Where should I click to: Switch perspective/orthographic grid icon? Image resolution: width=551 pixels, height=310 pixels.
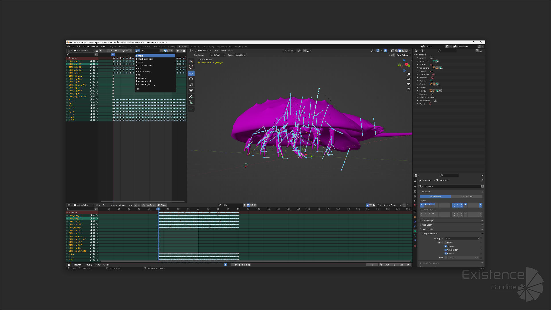click(408, 89)
